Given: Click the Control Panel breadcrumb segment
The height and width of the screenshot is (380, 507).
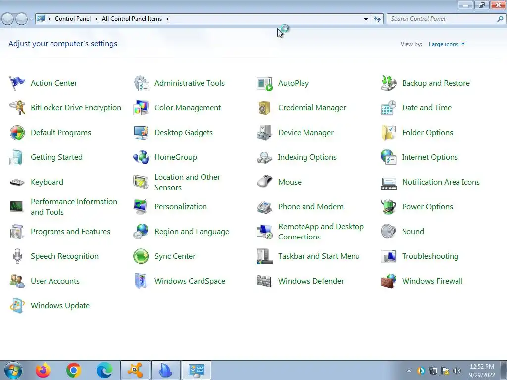Looking at the screenshot, I should (73, 19).
